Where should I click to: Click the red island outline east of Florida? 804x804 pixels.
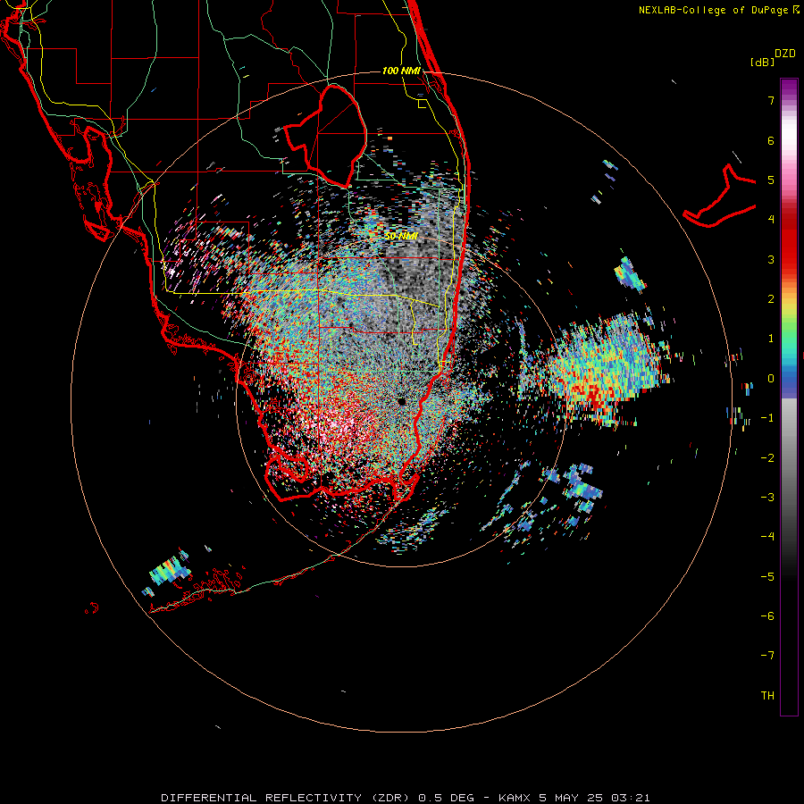(719, 196)
